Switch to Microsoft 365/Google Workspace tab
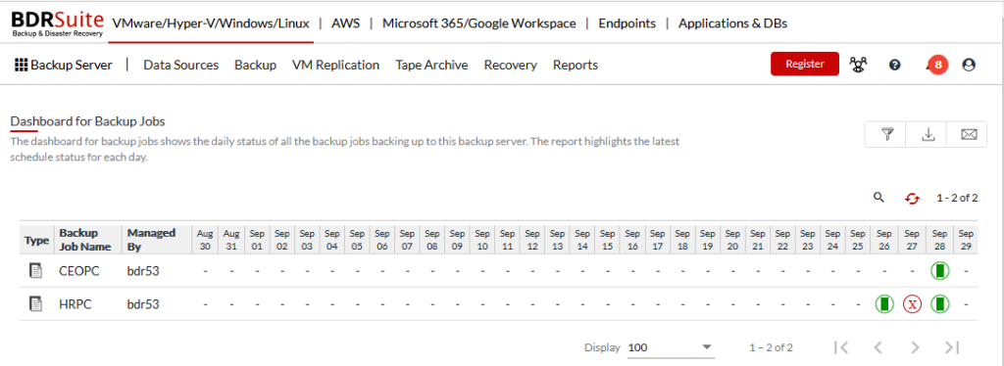Image resolution: width=1004 pixels, height=366 pixels. (x=478, y=23)
